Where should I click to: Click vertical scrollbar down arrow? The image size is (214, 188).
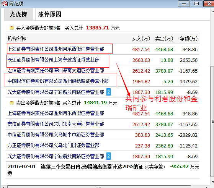pyautogui.click(x=212, y=182)
